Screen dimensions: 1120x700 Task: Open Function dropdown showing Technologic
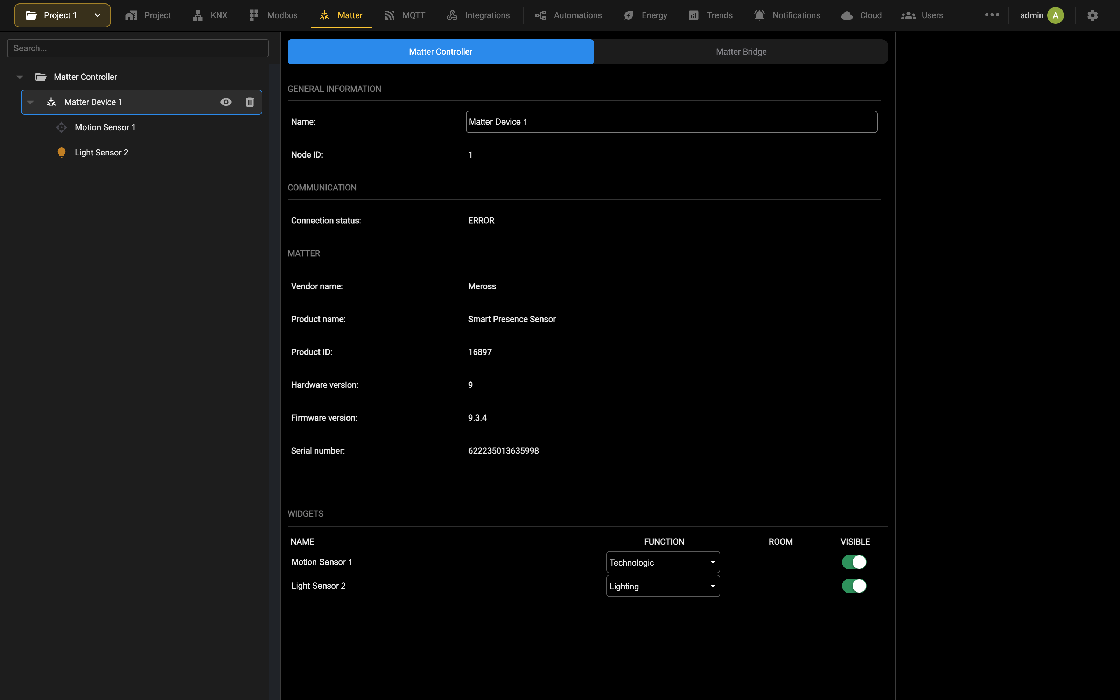(663, 562)
